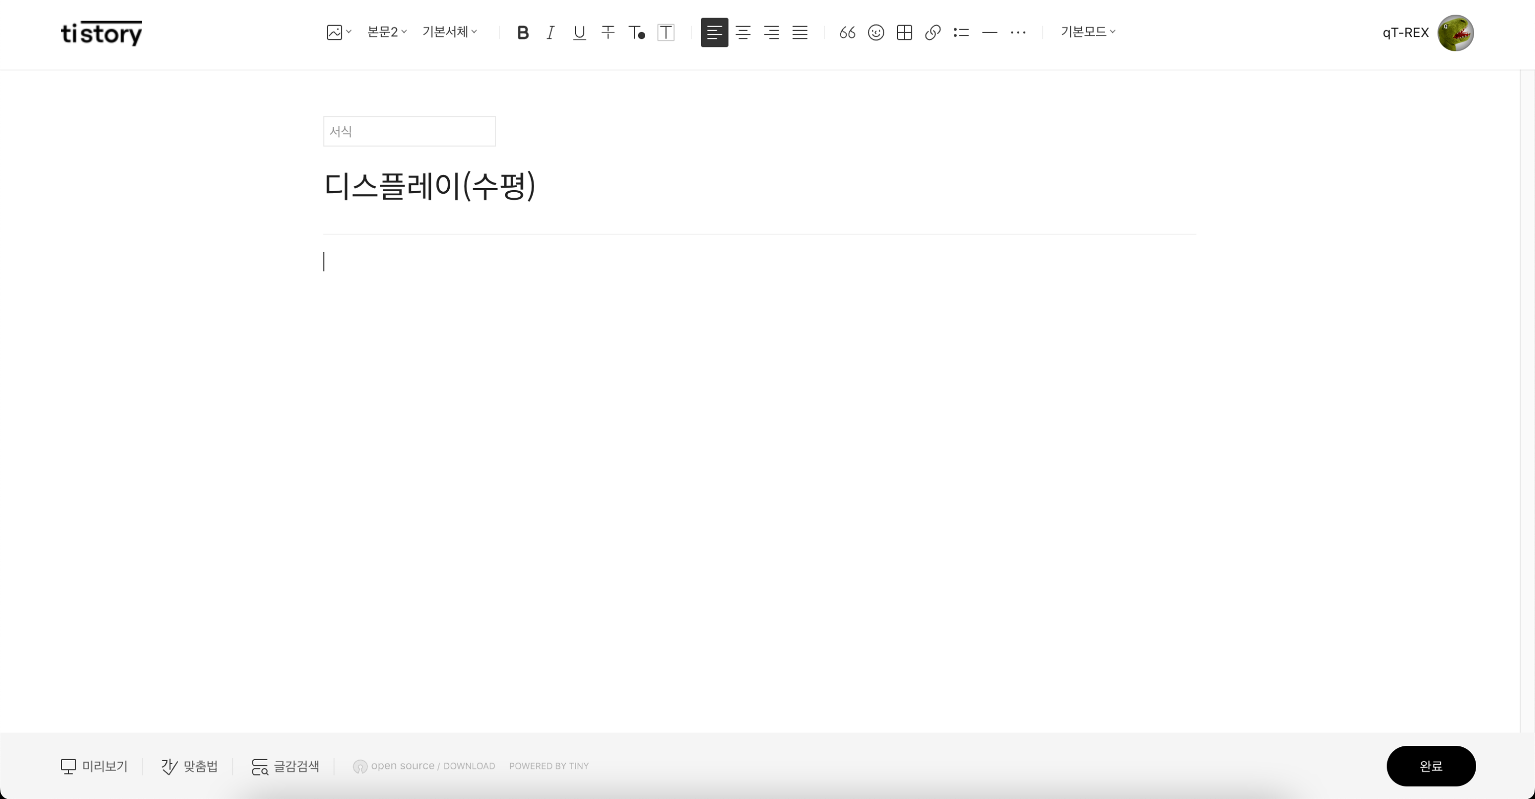
Task: Open the 기본모드 editor mode dropdown
Action: coord(1087,32)
